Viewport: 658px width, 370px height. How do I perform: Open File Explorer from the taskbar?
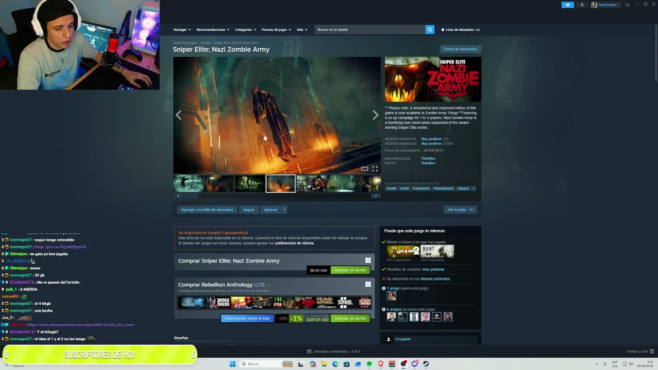click(324, 364)
